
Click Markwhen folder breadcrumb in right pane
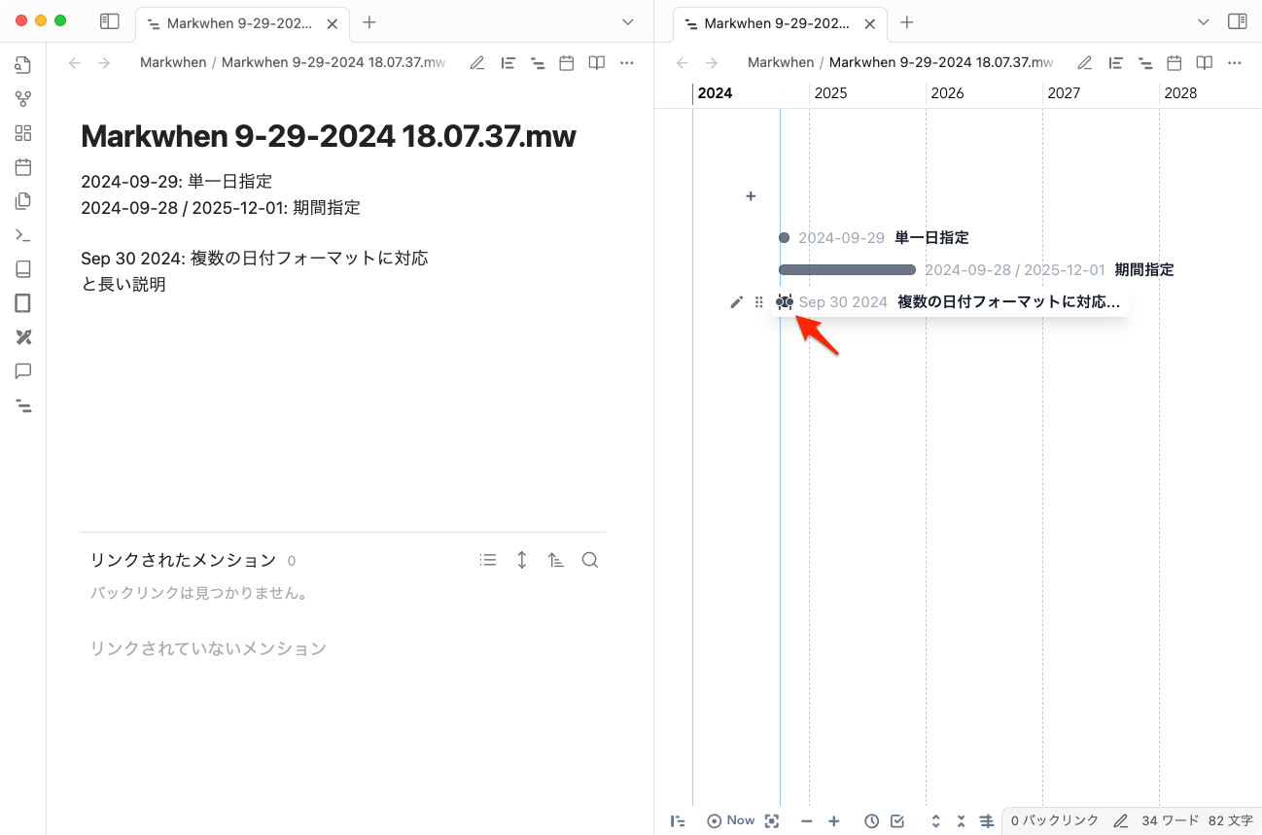(x=781, y=62)
